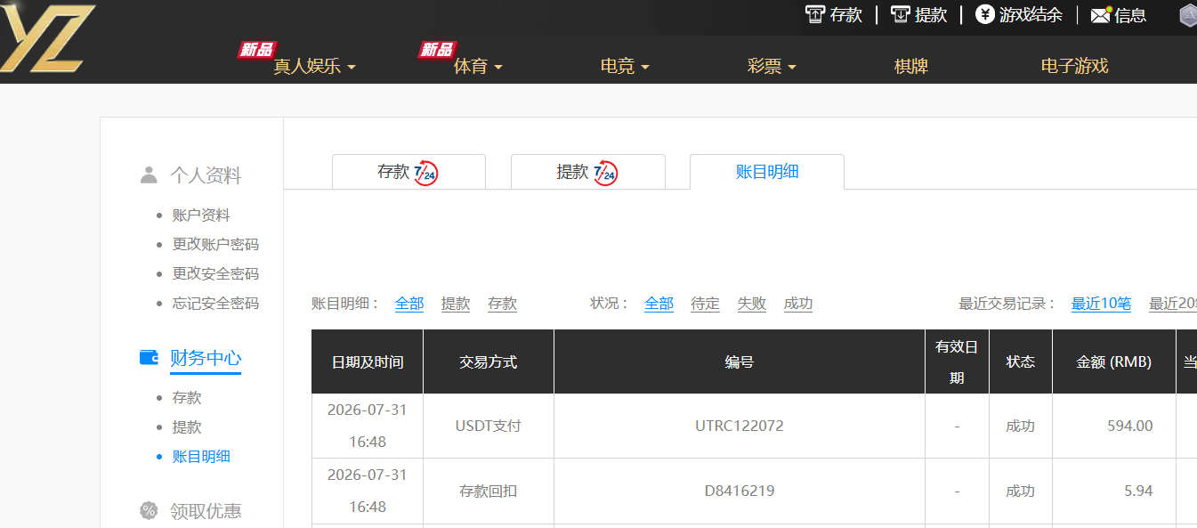Click the 编号 column header
This screenshot has width=1197, height=528.
[x=740, y=361]
